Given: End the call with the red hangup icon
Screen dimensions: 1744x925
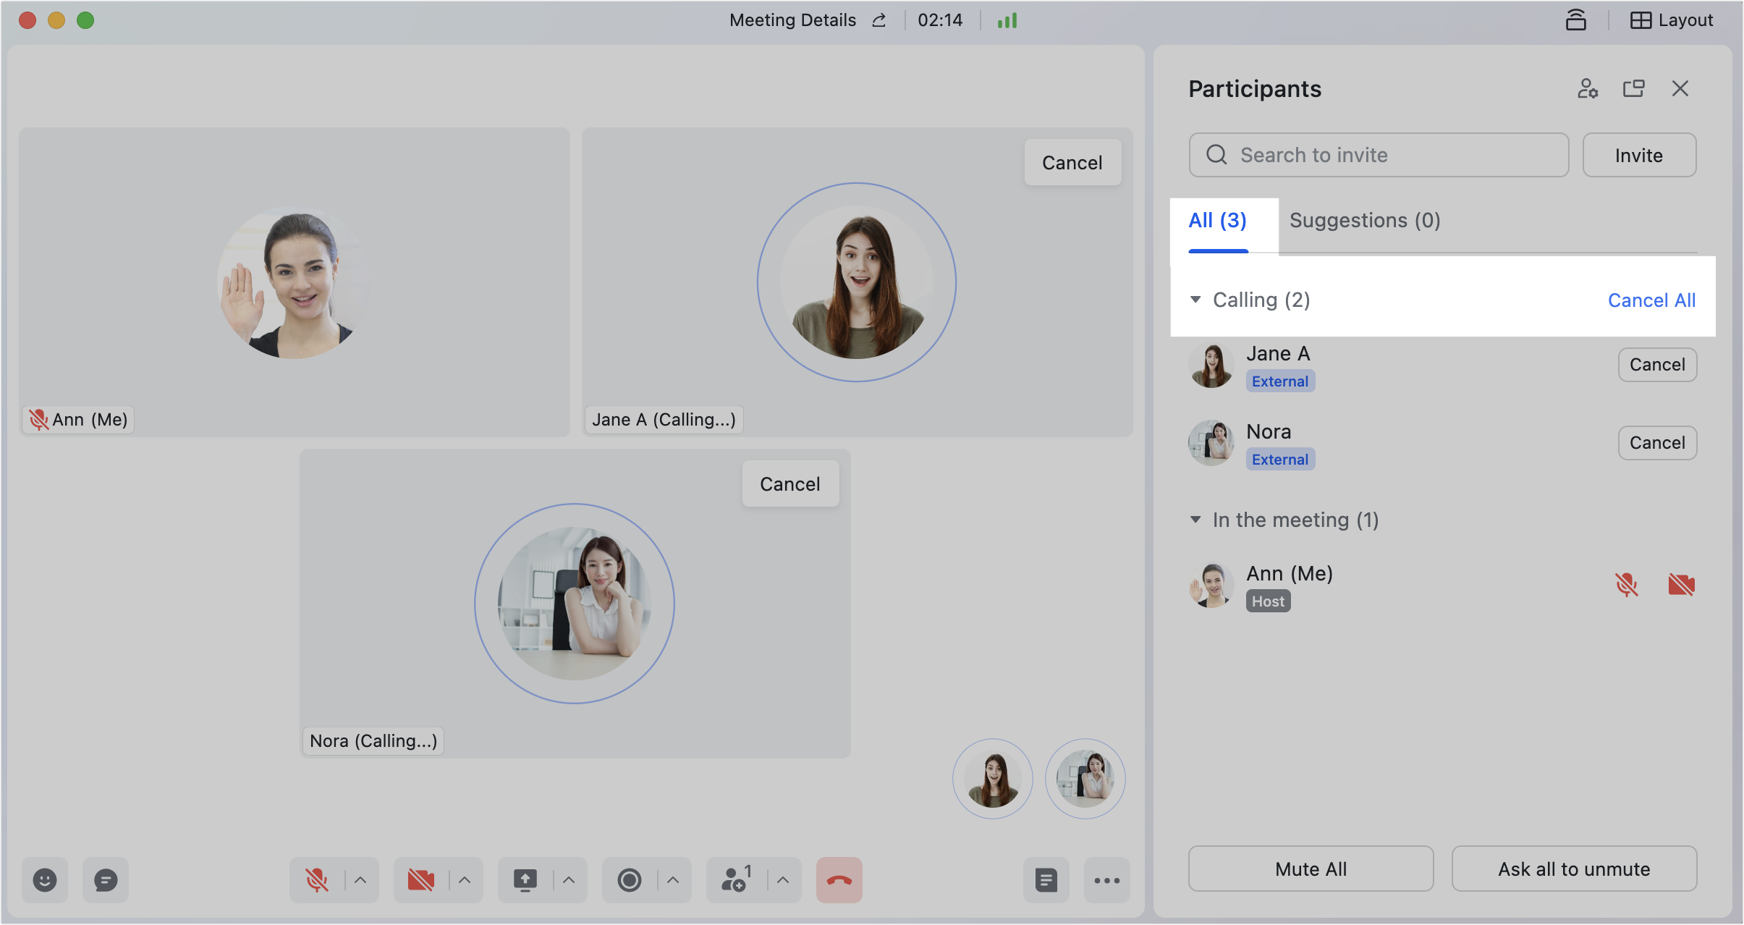Looking at the screenshot, I should [x=838, y=879].
